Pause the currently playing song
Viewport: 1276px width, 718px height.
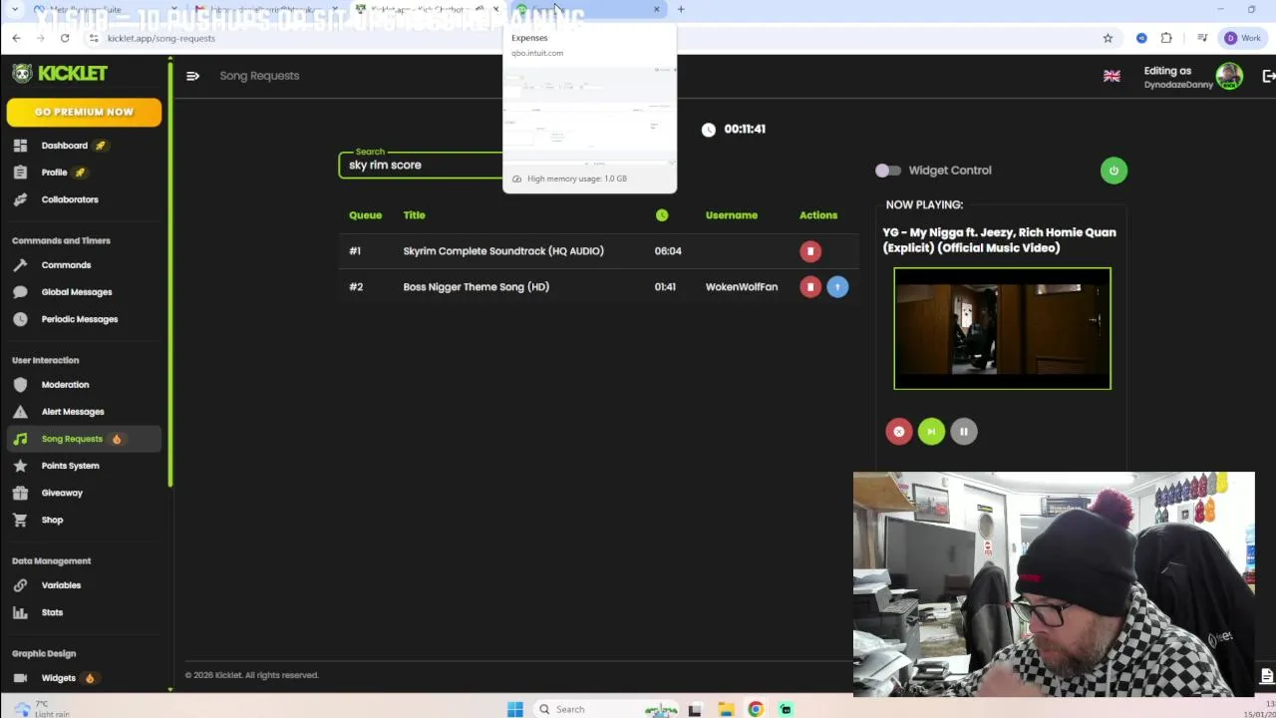[x=963, y=432]
